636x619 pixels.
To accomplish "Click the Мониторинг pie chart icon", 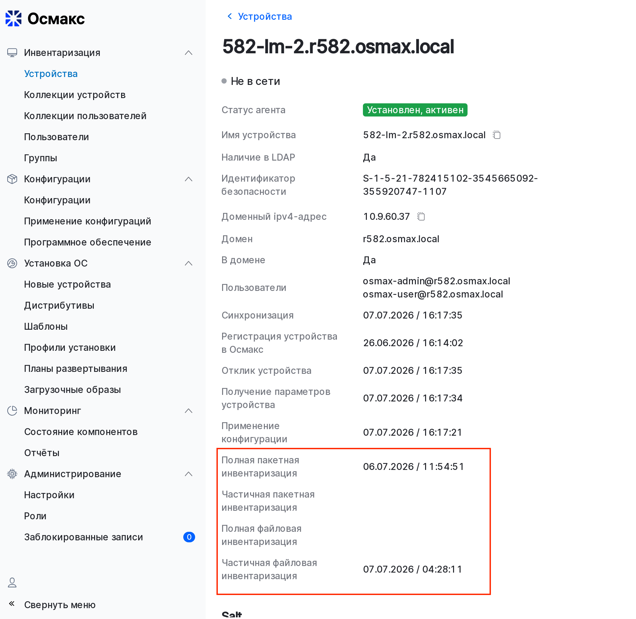I will pos(12,411).
